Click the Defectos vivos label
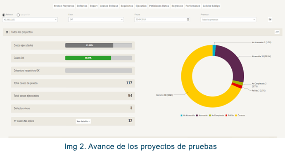The width and height of the screenshot is (285, 151). tap(21, 109)
